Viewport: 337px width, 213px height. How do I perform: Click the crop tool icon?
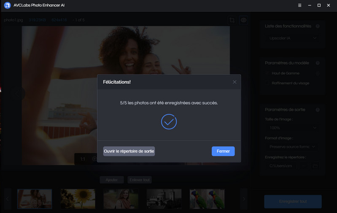point(232,20)
